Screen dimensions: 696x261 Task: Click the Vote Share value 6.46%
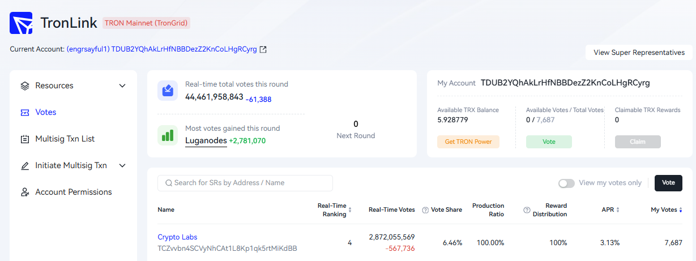tap(452, 243)
